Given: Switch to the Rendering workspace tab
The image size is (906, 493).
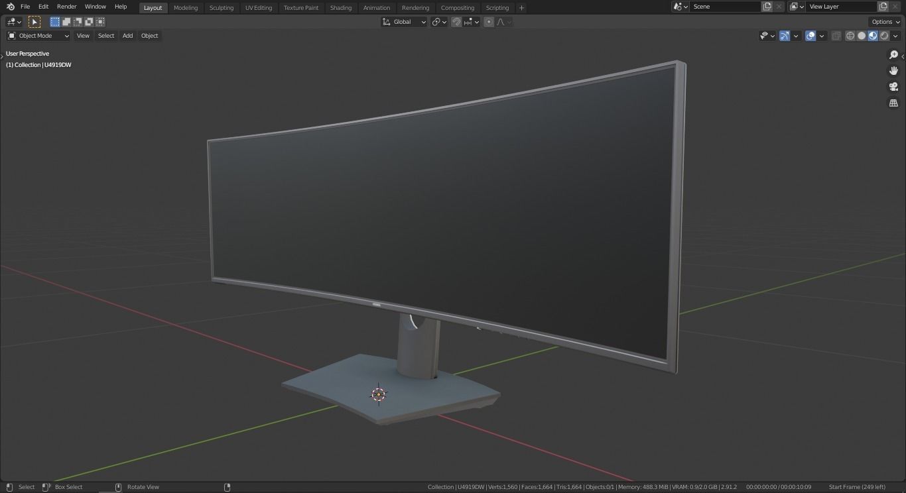Looking at the screenshot, I should tap(416, 8).
